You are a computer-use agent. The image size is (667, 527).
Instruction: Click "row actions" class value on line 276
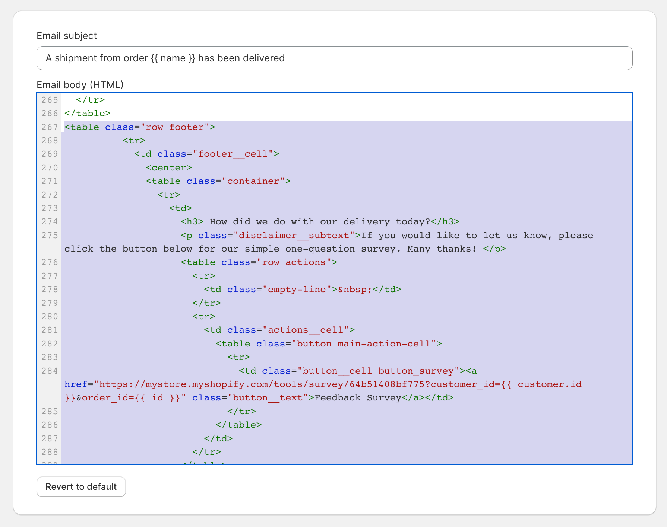[294, 262]
